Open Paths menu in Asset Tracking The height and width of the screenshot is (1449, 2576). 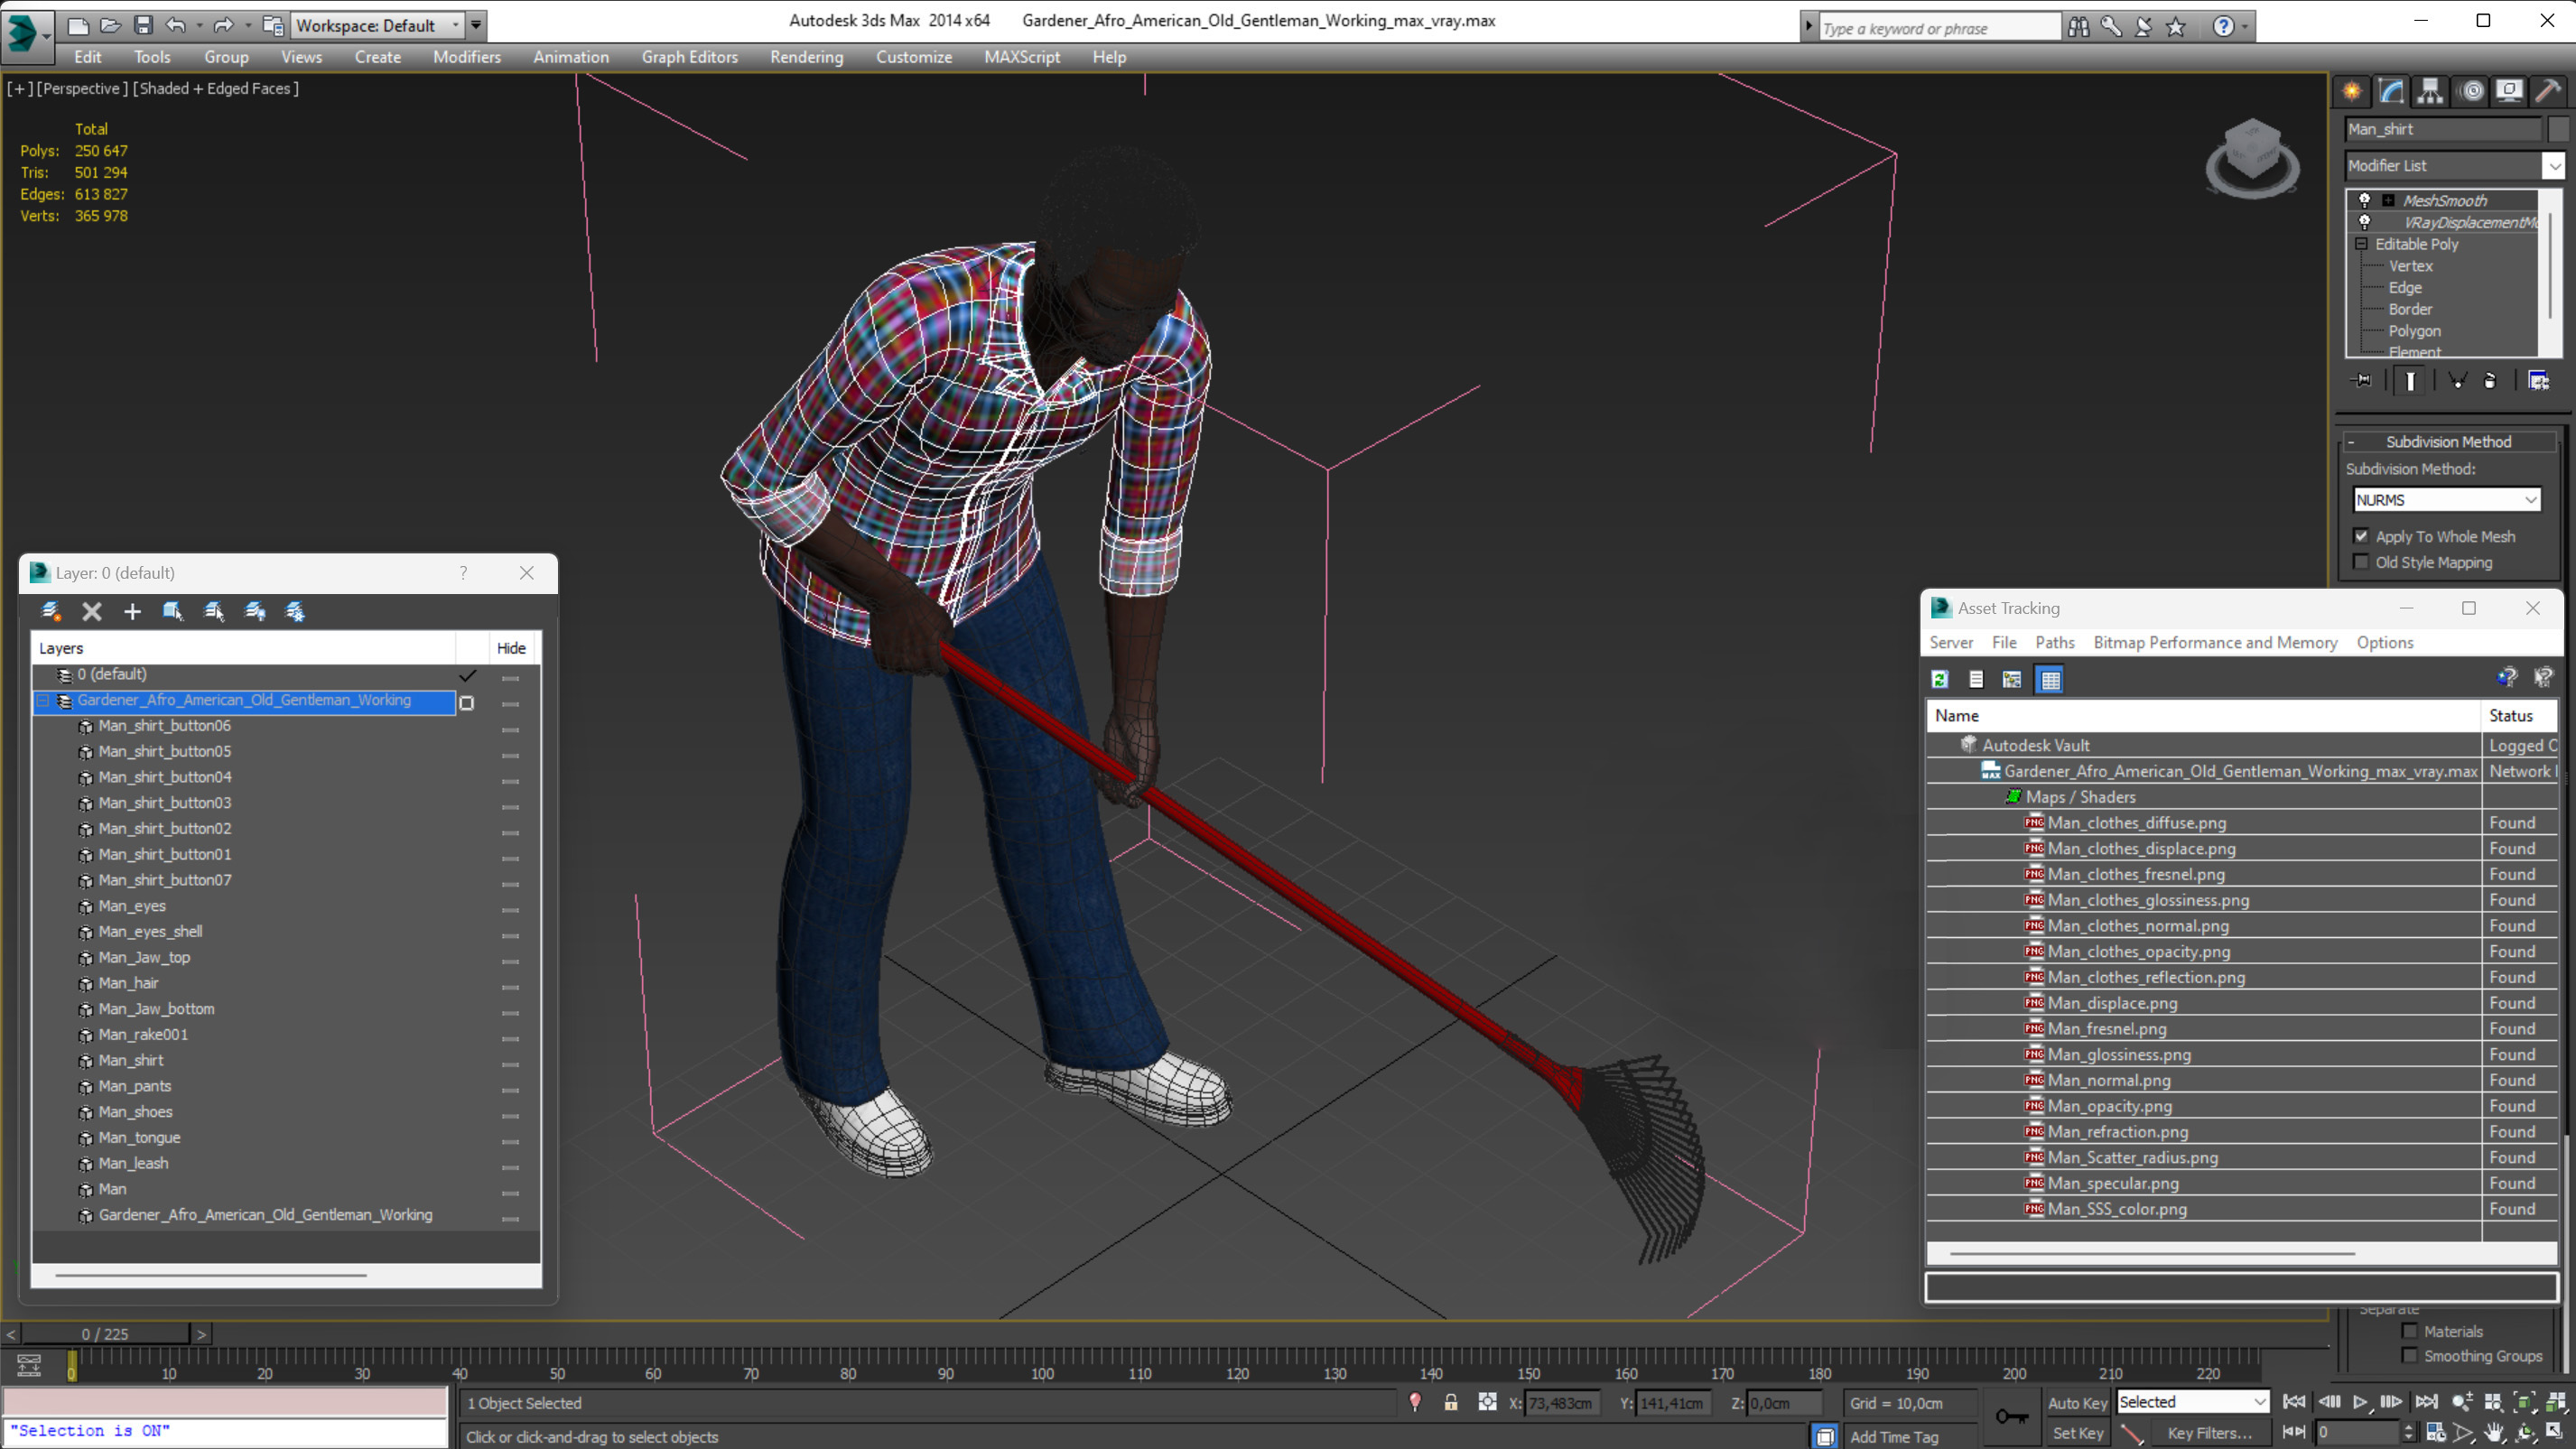point(2054,642)
